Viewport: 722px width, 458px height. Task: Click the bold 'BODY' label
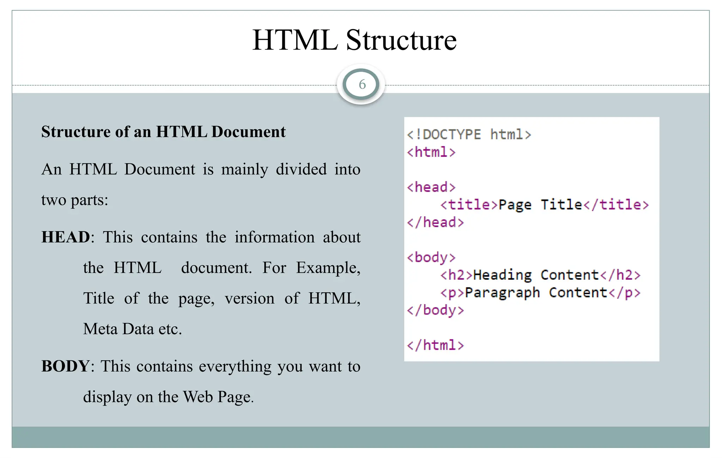[66, 366]
